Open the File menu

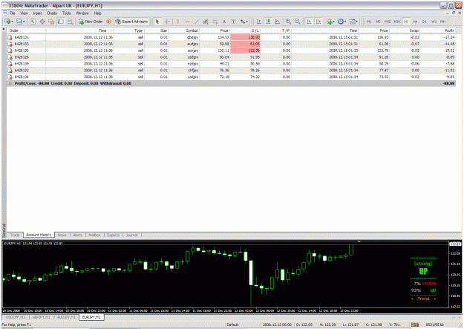click(12, 13)
